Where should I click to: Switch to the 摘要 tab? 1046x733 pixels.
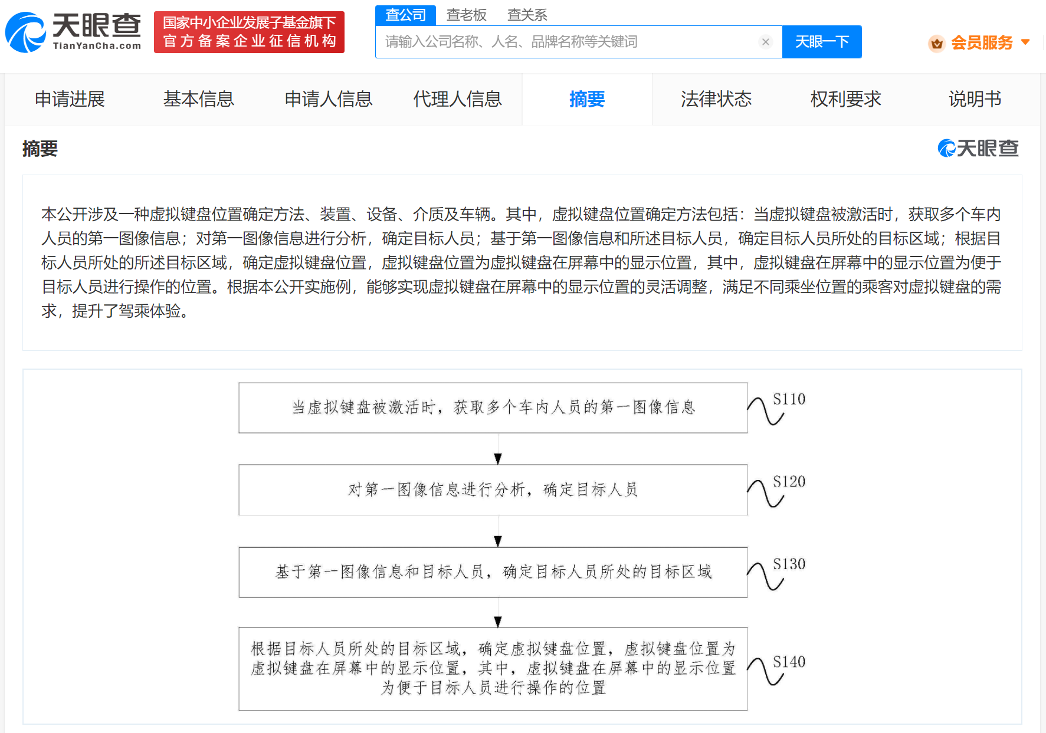[x=587, y=99]
